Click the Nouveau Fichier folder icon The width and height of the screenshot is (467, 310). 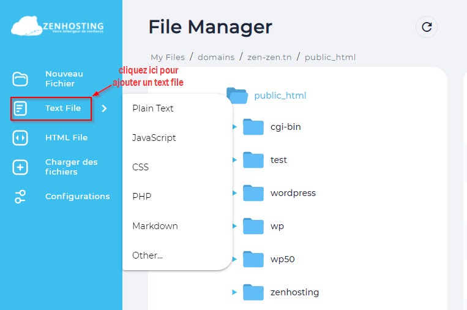20,79
